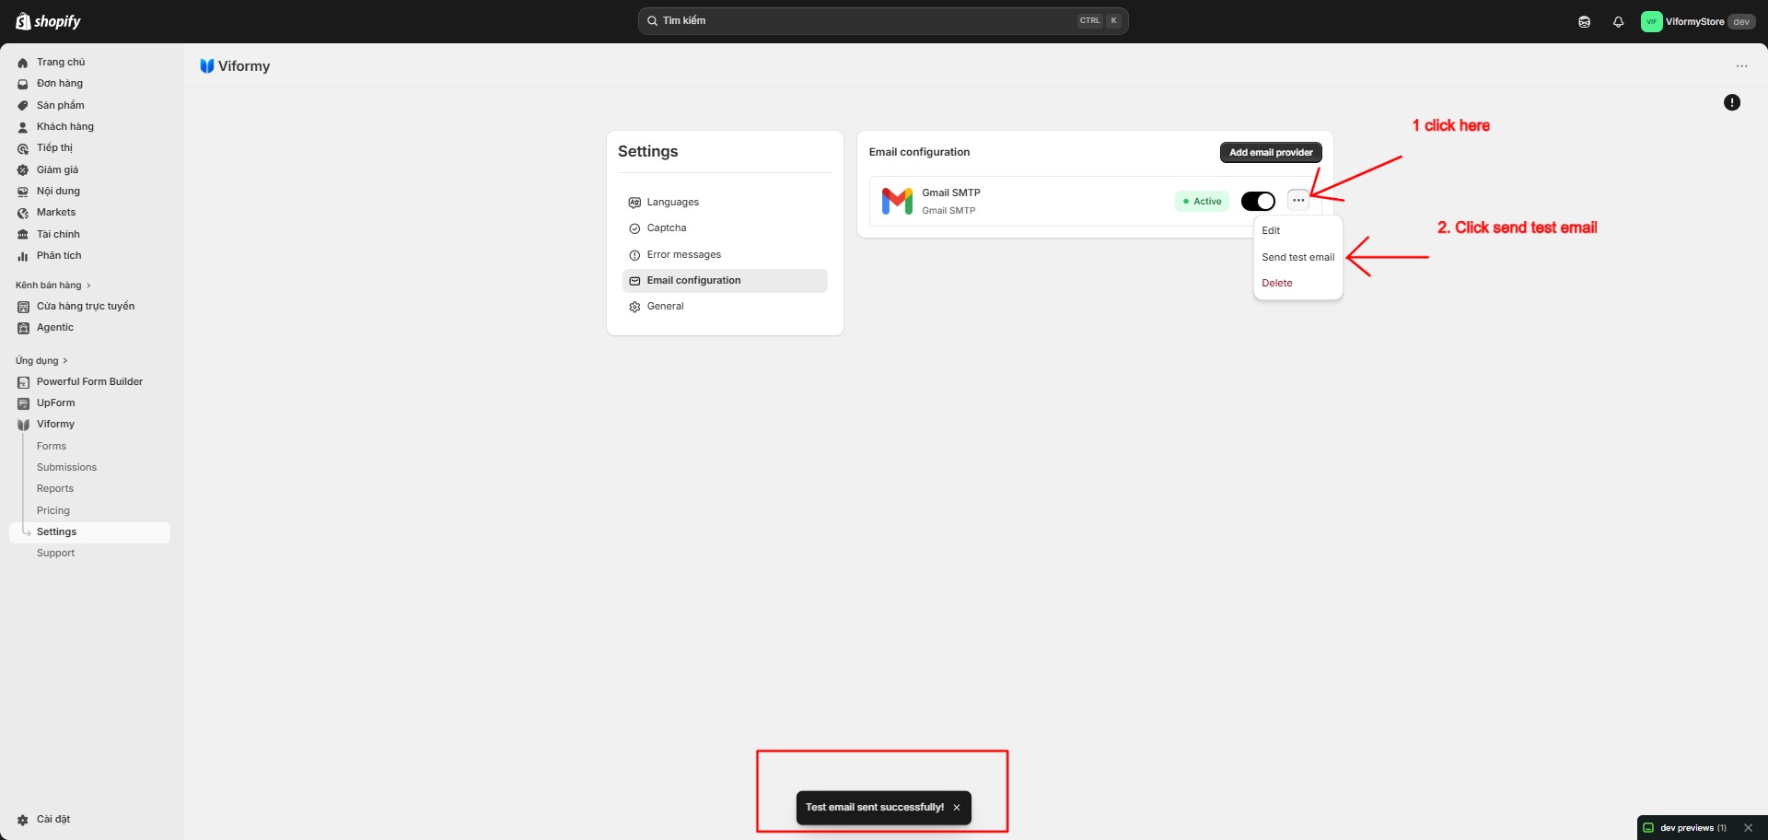Click the Tài chính bank icon

pos(23,235)
